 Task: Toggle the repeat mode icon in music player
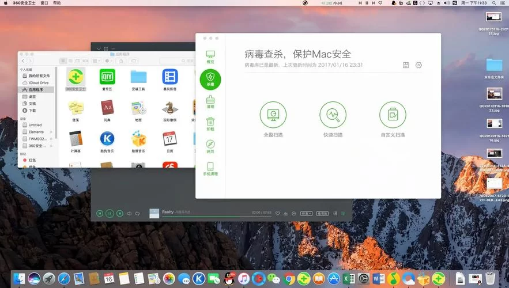[138, 213]
